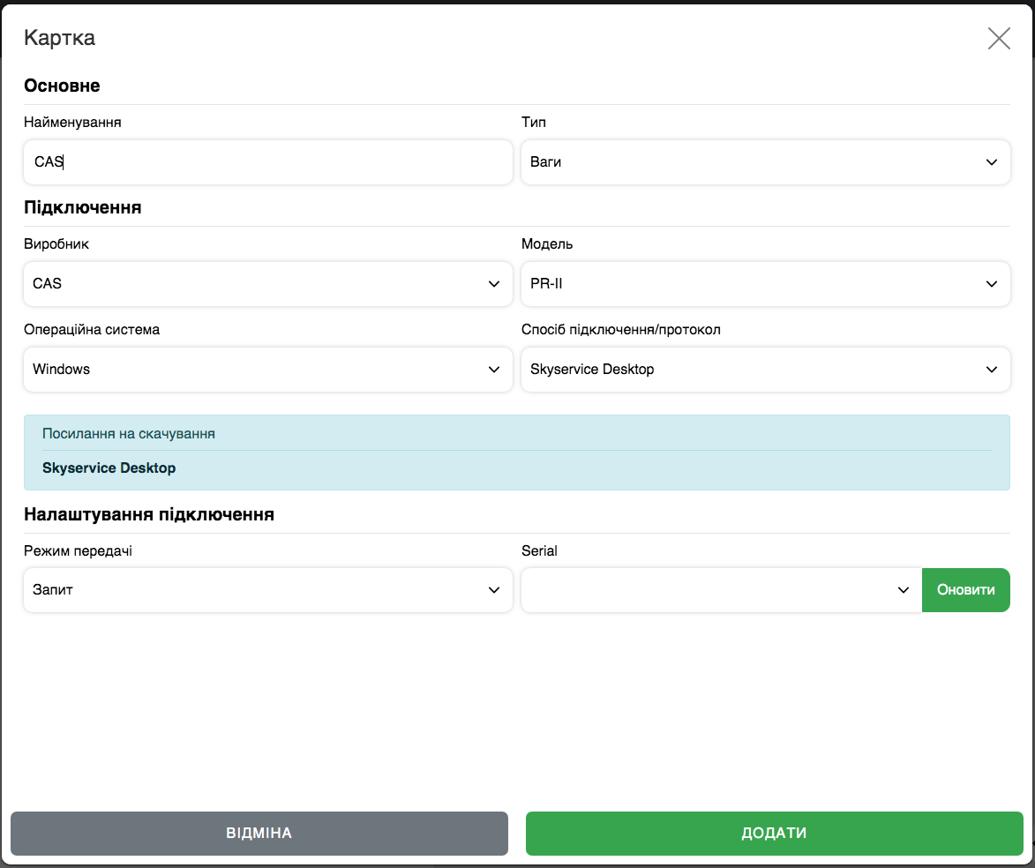Click the ВІДМІНА cancel button

(x=259, y=834)
